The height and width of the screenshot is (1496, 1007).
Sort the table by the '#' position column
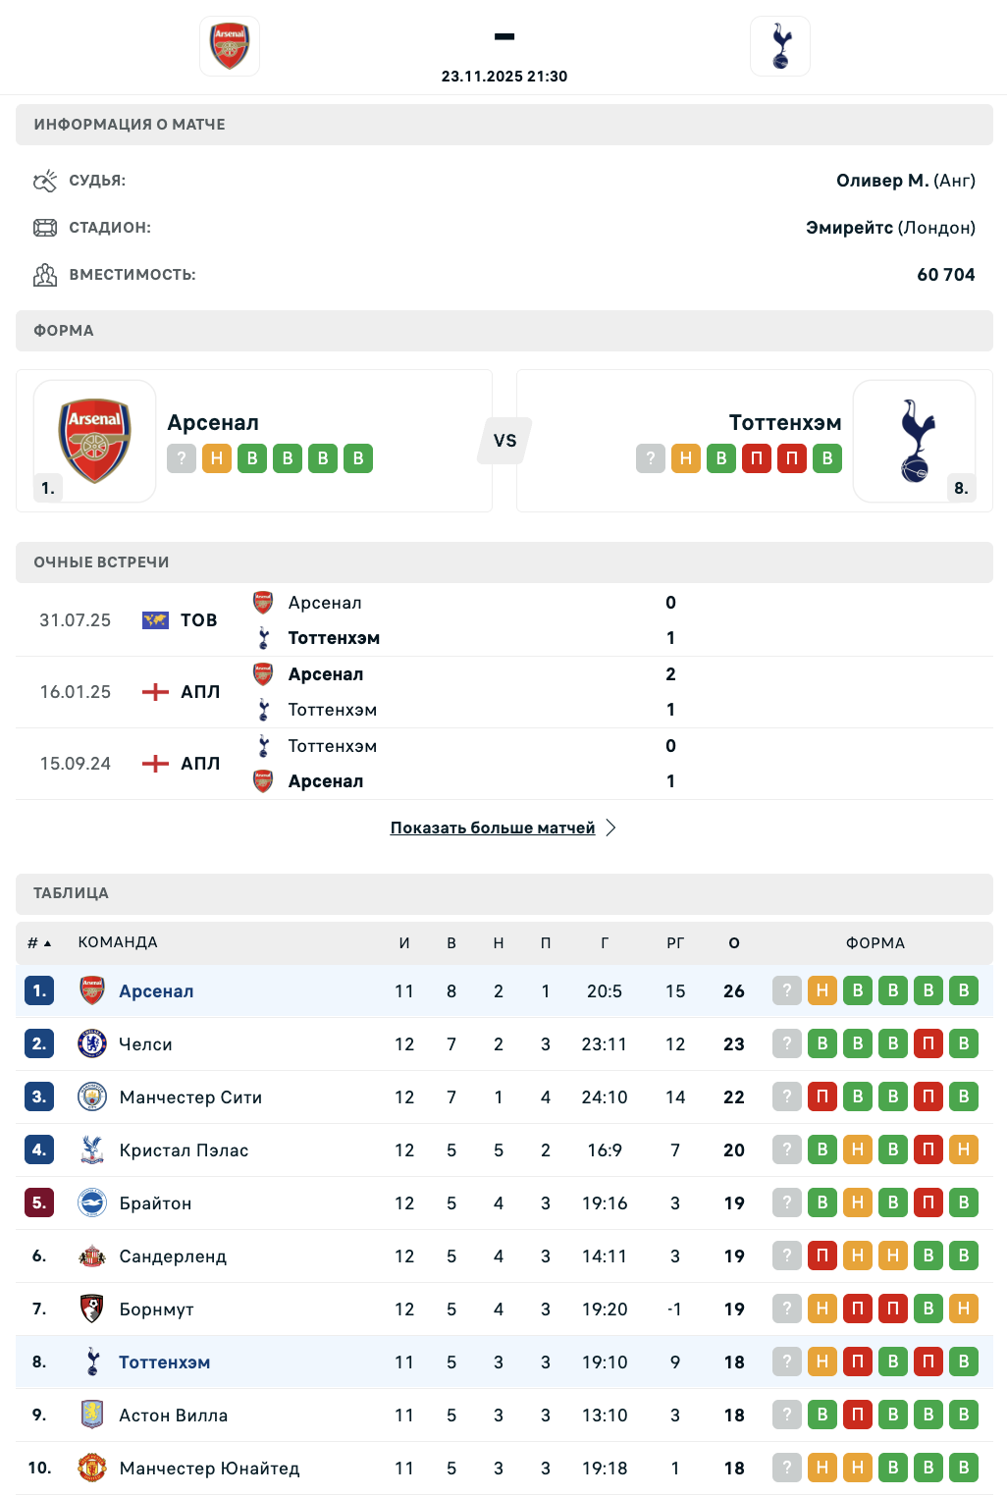38,942
